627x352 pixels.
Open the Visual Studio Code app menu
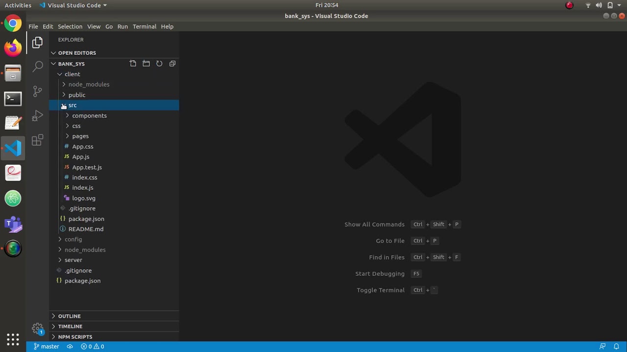point(72,5)
